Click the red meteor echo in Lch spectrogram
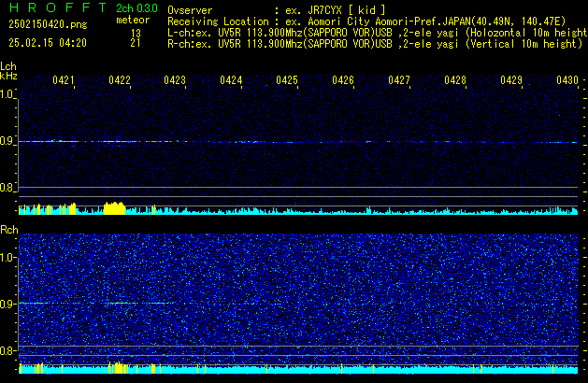 (114, 141)
